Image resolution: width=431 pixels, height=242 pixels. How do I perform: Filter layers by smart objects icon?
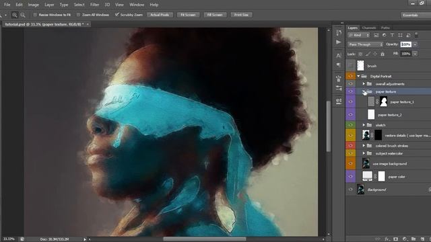tap(408, 35)
